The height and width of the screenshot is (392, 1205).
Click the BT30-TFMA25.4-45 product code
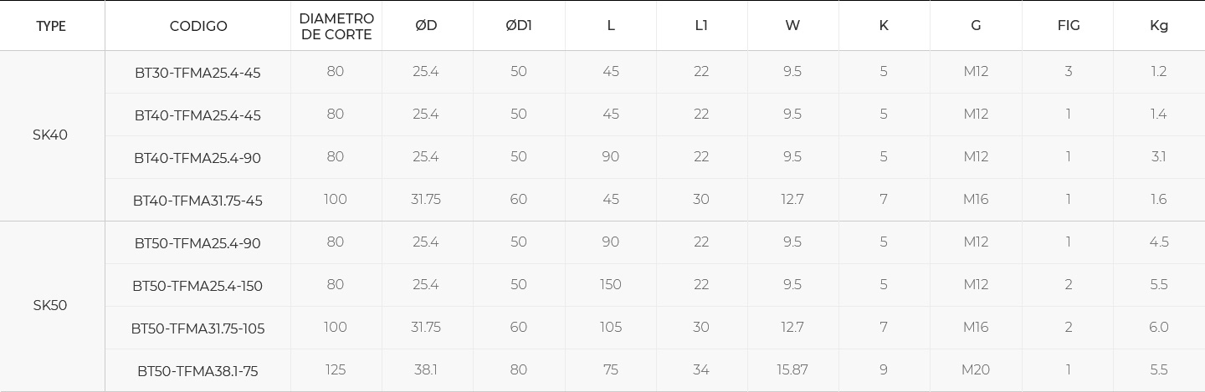(197, 73)
